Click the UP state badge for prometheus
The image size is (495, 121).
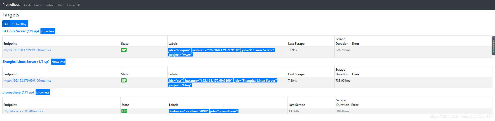coord(124,111)
